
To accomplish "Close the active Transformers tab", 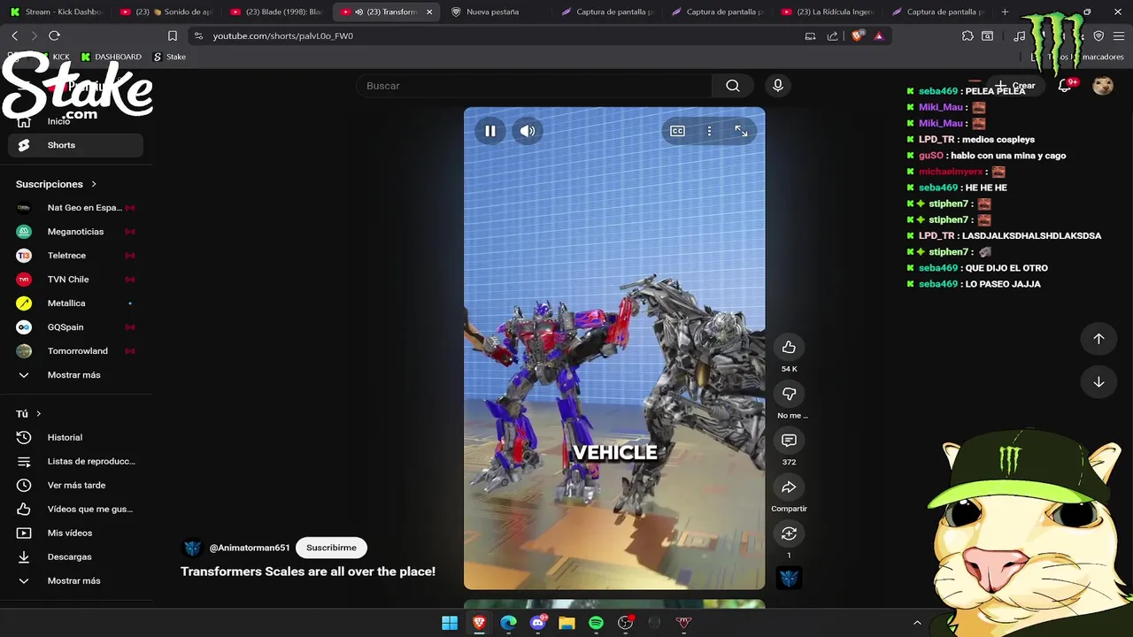I will [429, 12].
